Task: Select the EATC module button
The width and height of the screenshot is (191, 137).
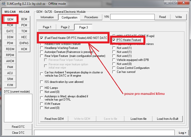Action: (x=10, y=31)
